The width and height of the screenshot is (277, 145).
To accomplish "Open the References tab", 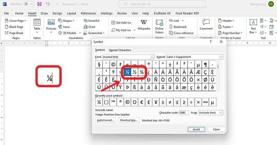I will (x=88, y=13).
